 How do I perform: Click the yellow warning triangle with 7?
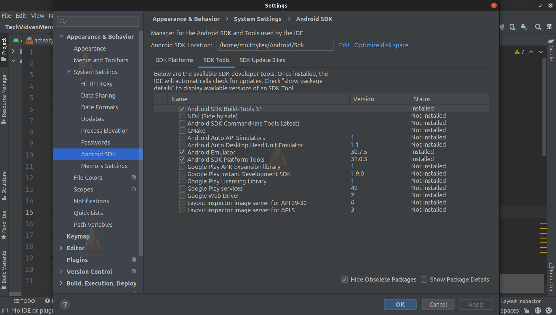[519, 52]
